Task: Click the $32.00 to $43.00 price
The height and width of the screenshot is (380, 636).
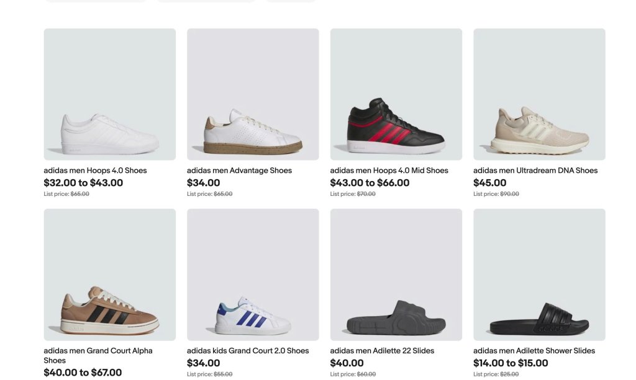Action: click(x=83, y=183)
